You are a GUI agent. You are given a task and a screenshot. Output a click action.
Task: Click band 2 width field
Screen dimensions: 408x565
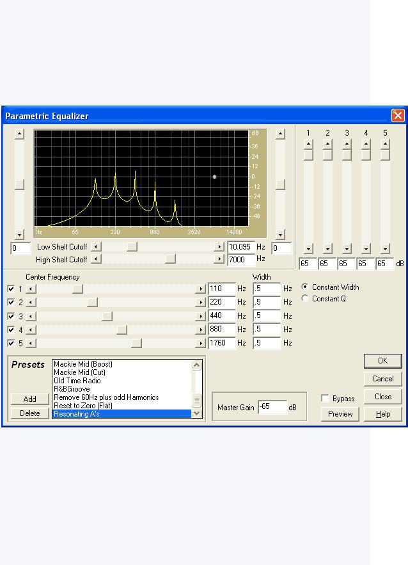pos(267,302)
